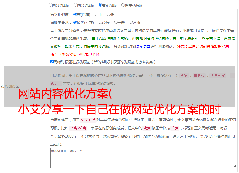Click the 收集>采集 example tag

coord(78,128)
